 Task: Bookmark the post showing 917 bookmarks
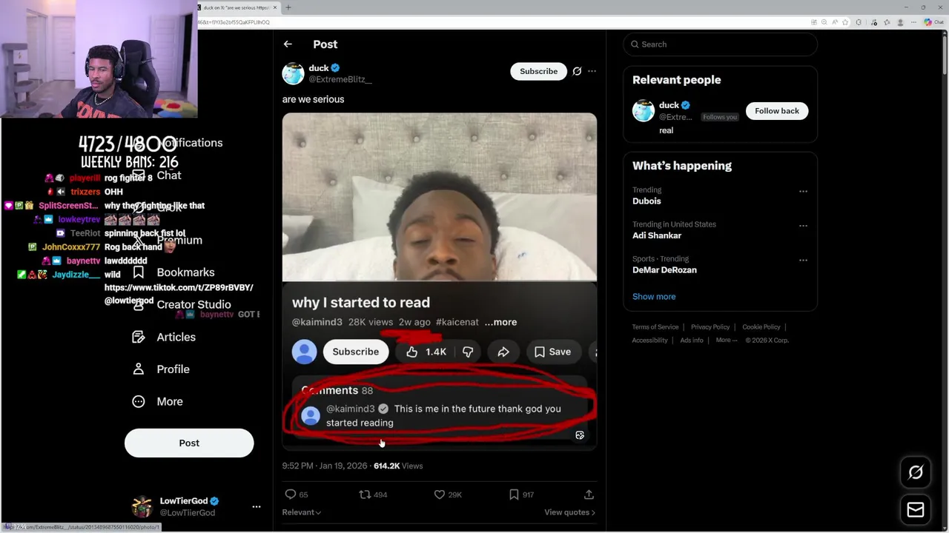tap(521, 495)
